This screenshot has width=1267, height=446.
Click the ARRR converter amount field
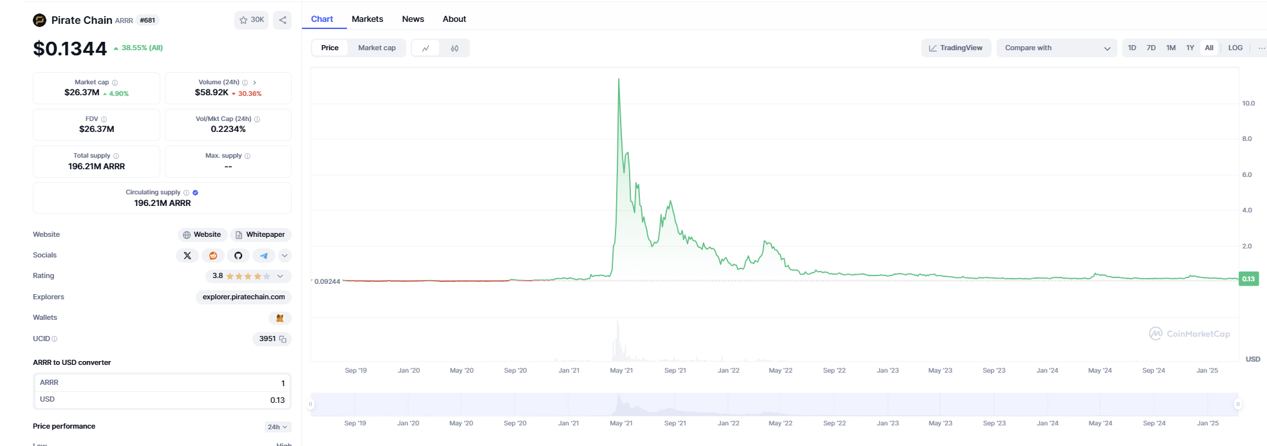pyautogui.click(x=162, y=383)
